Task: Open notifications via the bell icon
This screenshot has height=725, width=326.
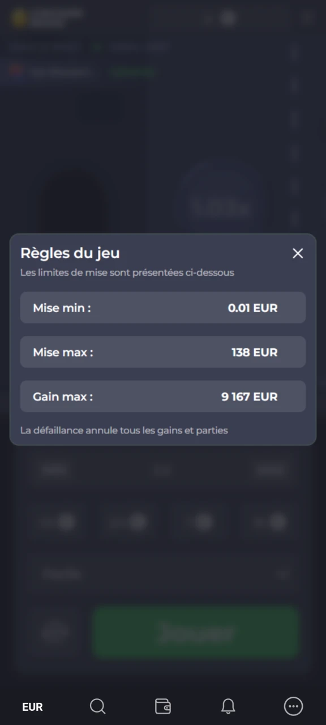Action: pyautogui.click(x=228, y=706)
